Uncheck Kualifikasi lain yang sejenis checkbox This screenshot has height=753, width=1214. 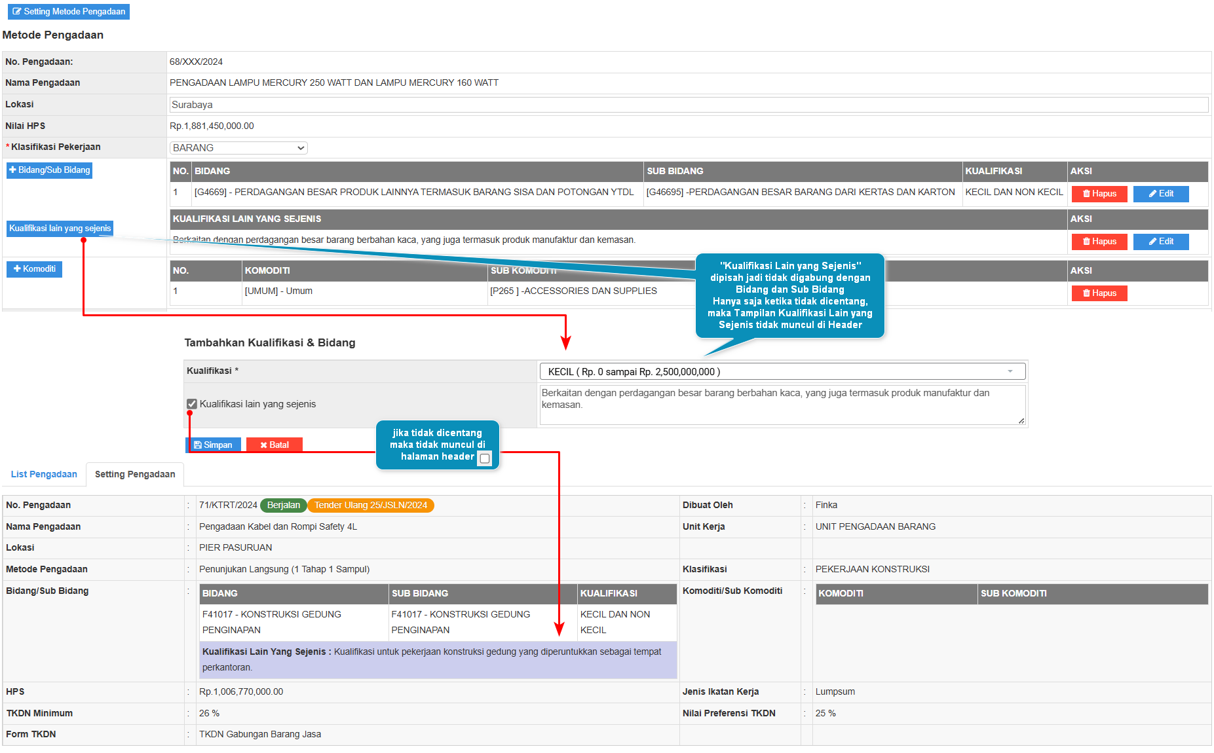tap(192, 405)
